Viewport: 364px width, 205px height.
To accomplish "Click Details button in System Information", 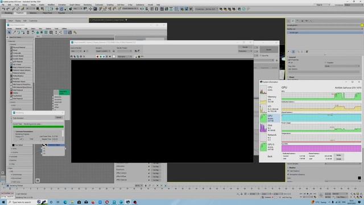I will point(338,159).
